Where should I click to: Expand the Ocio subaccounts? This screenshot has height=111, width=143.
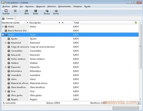coord(6,91)
